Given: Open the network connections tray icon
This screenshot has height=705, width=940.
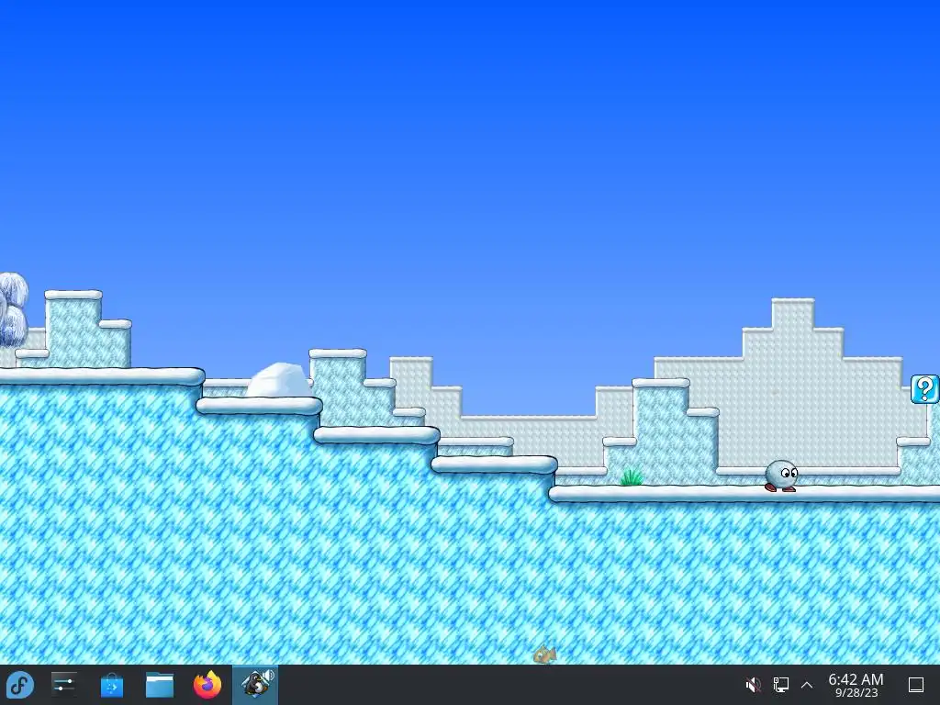Looking at the screenshot, I should [780, 685].
